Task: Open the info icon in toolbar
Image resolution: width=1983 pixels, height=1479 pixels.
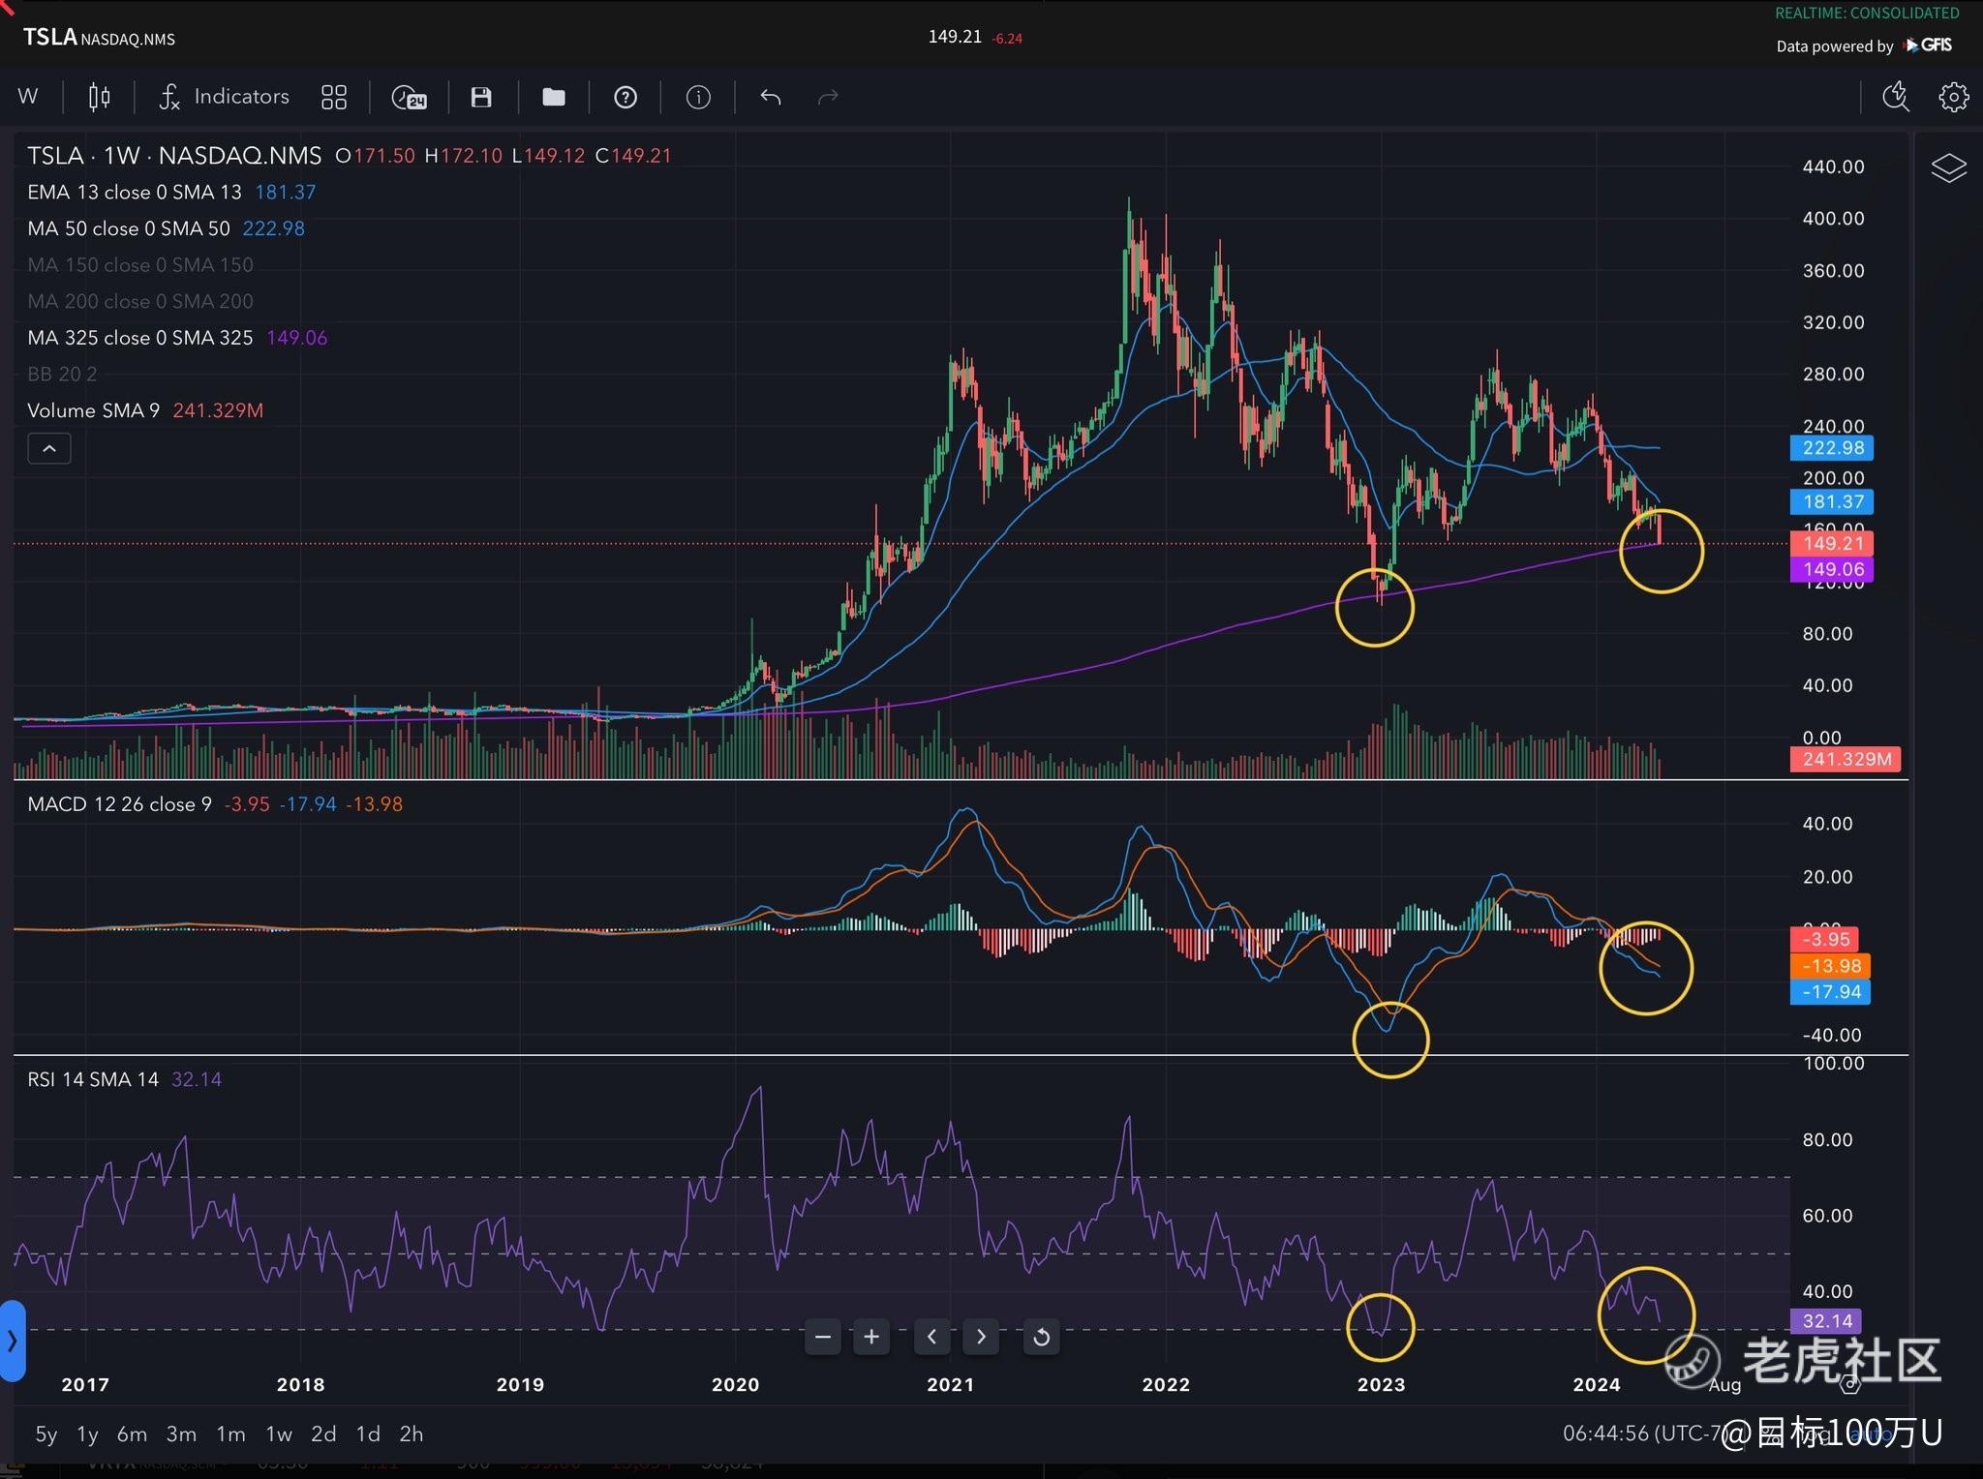Action: pyautogui.click(x=698, y=97)
